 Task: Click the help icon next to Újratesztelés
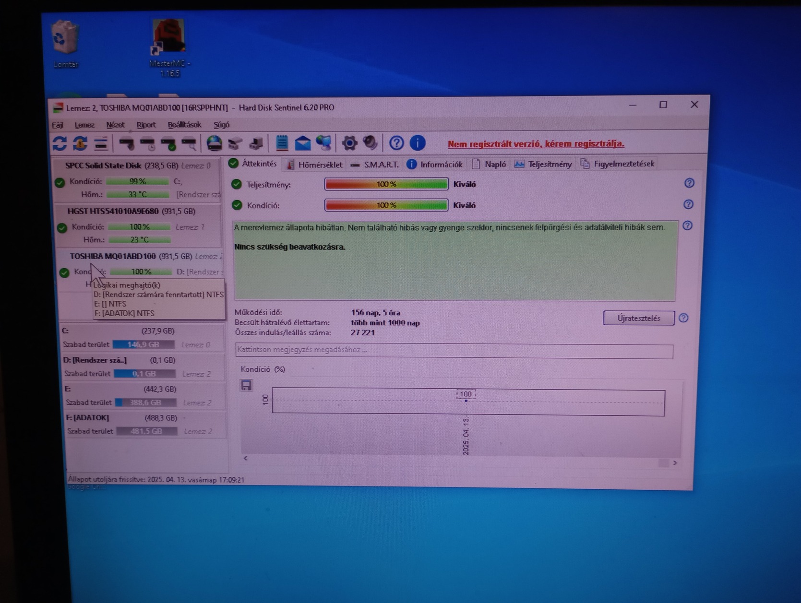tap(683, 318)
